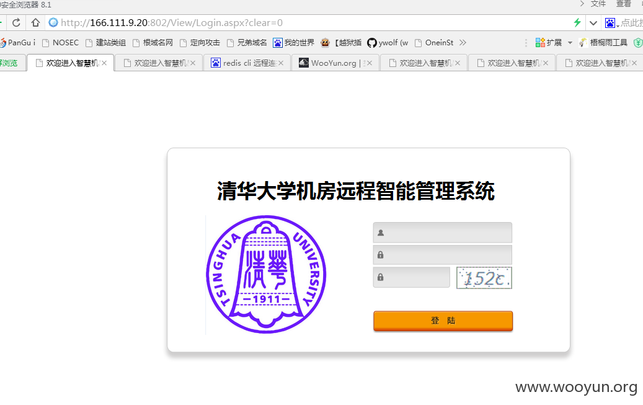
Task: Open the ywolf GitHub bookmark
Action: [x=388, y=43]
